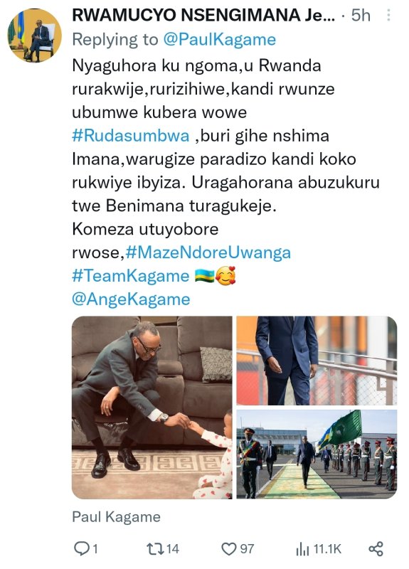This screenshot has height=569, width=409.
Task: Click the Paul Kagame photo tag label
Action: (116, 517)
